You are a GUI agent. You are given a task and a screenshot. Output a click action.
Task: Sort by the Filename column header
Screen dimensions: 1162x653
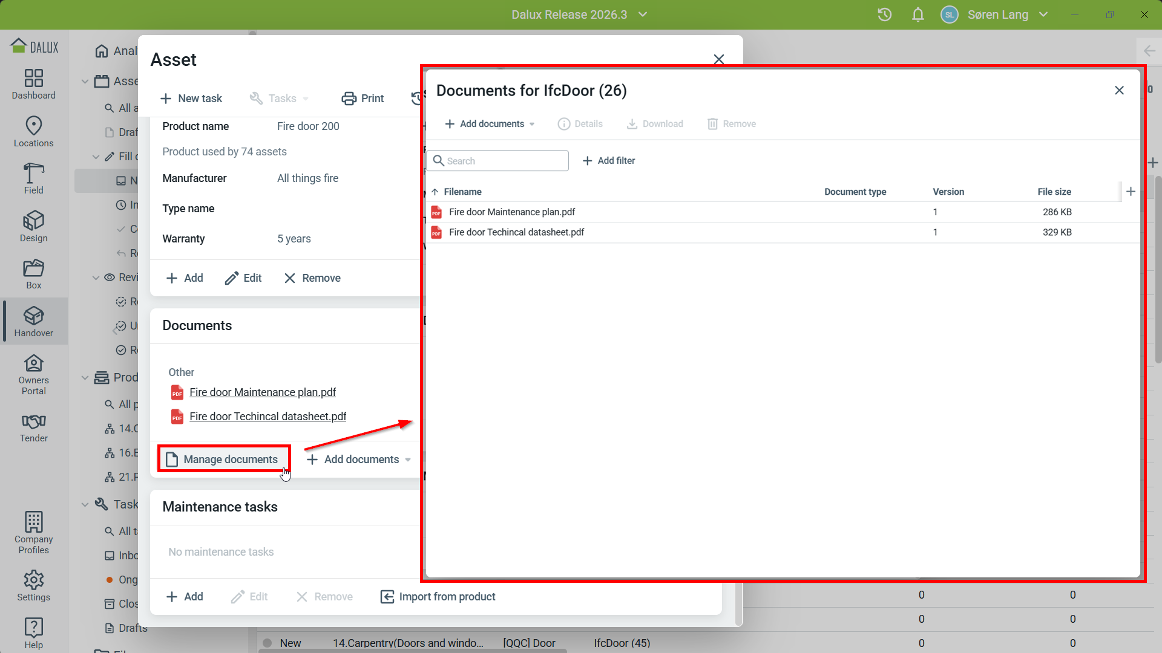pyautogui.click(x=462, y=192)
